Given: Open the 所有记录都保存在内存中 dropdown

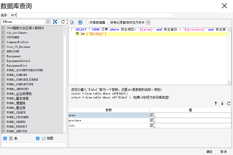Looking at the screenshot, I should pos(148,22).
